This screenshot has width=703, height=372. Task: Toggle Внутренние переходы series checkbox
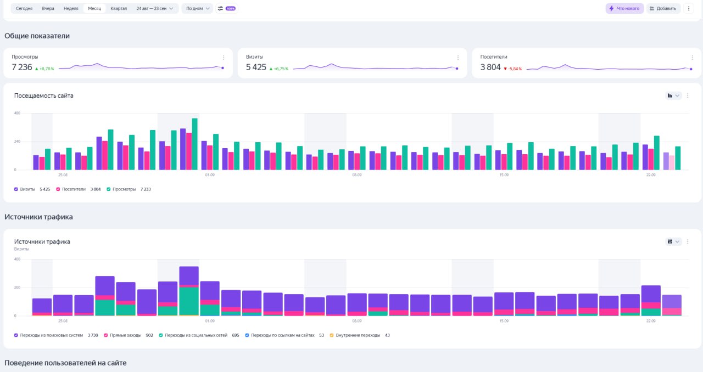(332, 335)
